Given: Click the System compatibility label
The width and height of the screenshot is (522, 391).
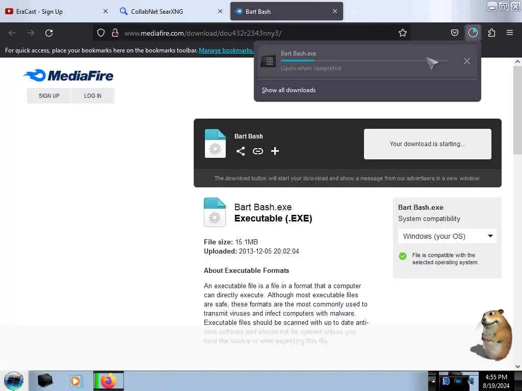Looking at the screenshot, I should pos(429,219).
